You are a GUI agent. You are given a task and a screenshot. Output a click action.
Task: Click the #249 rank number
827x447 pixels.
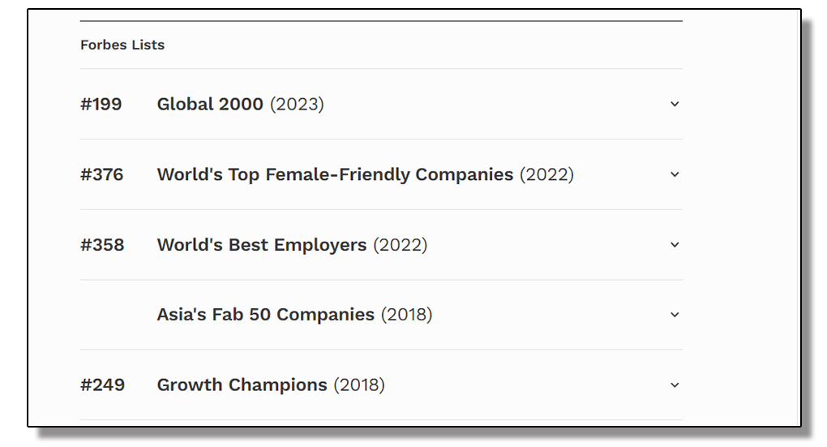[x=102, y=385]
